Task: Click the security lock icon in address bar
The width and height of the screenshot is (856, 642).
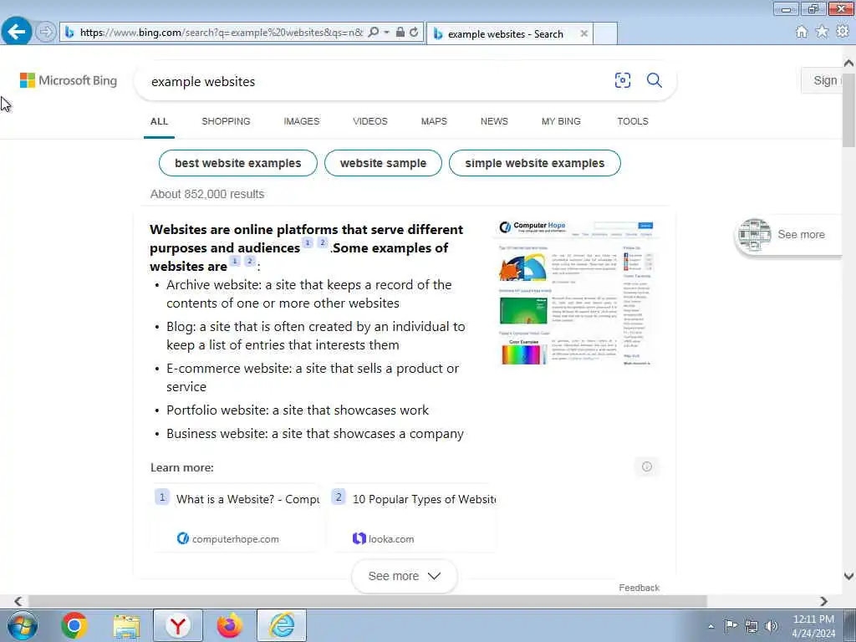Action: click(400, 33)
